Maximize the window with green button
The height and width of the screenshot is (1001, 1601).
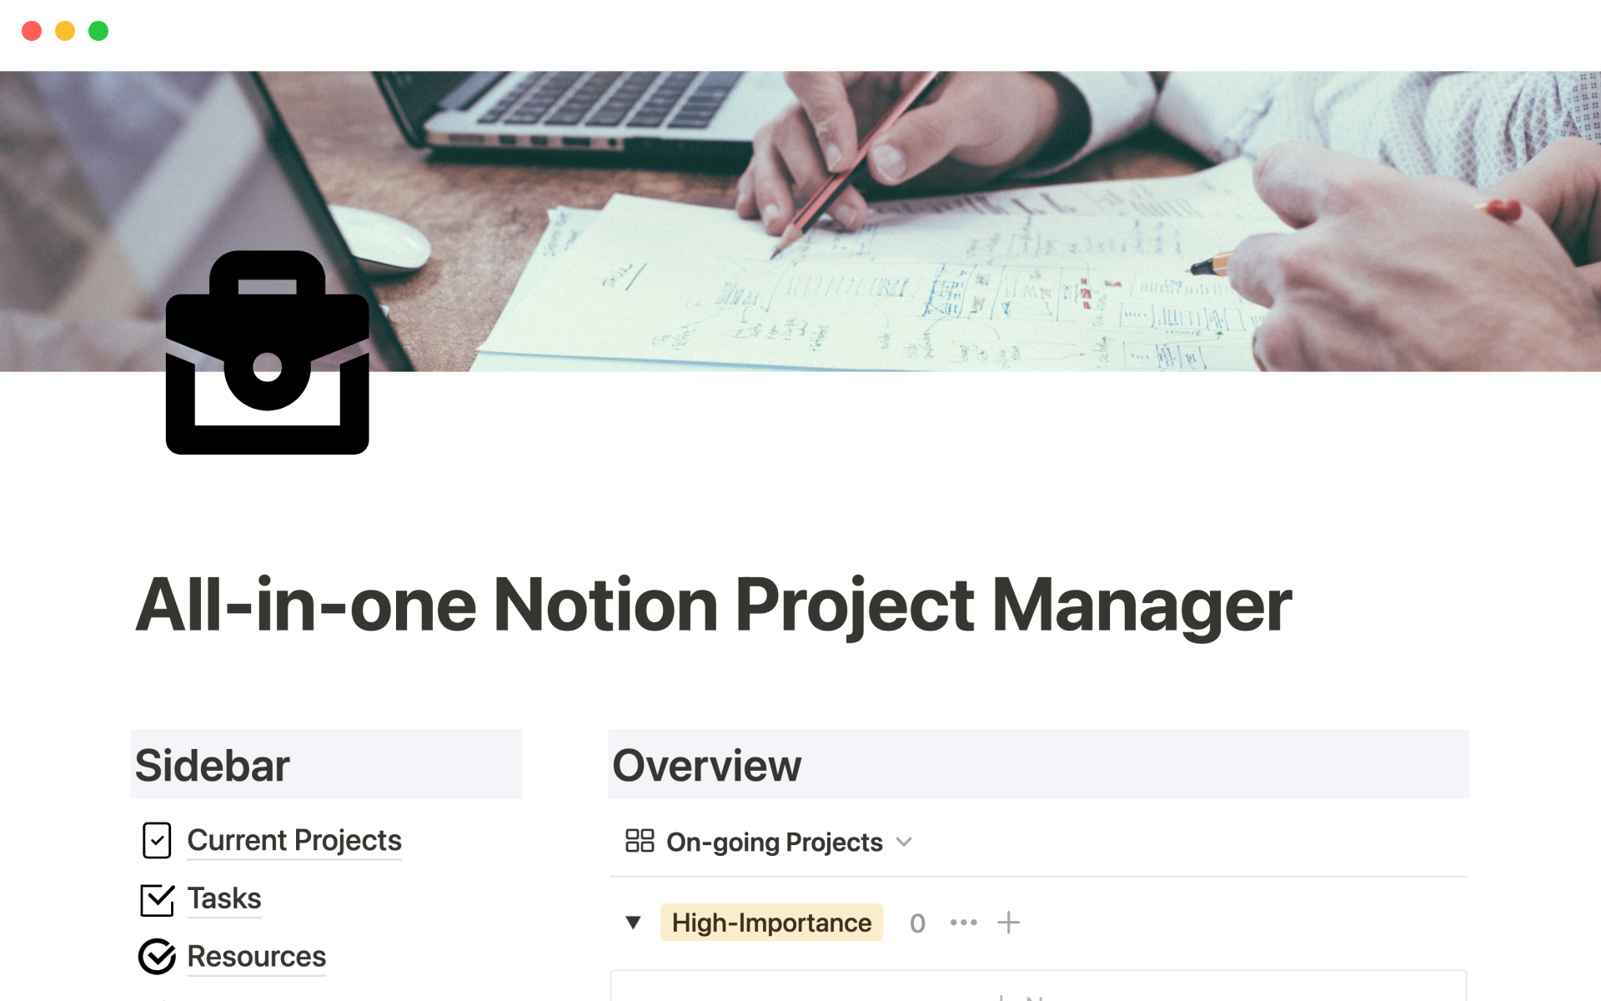[98, 31]
